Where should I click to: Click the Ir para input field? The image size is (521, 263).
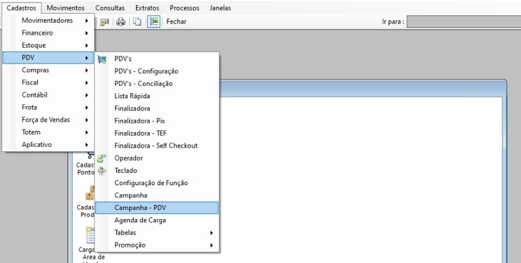click(x=464, y=22)
